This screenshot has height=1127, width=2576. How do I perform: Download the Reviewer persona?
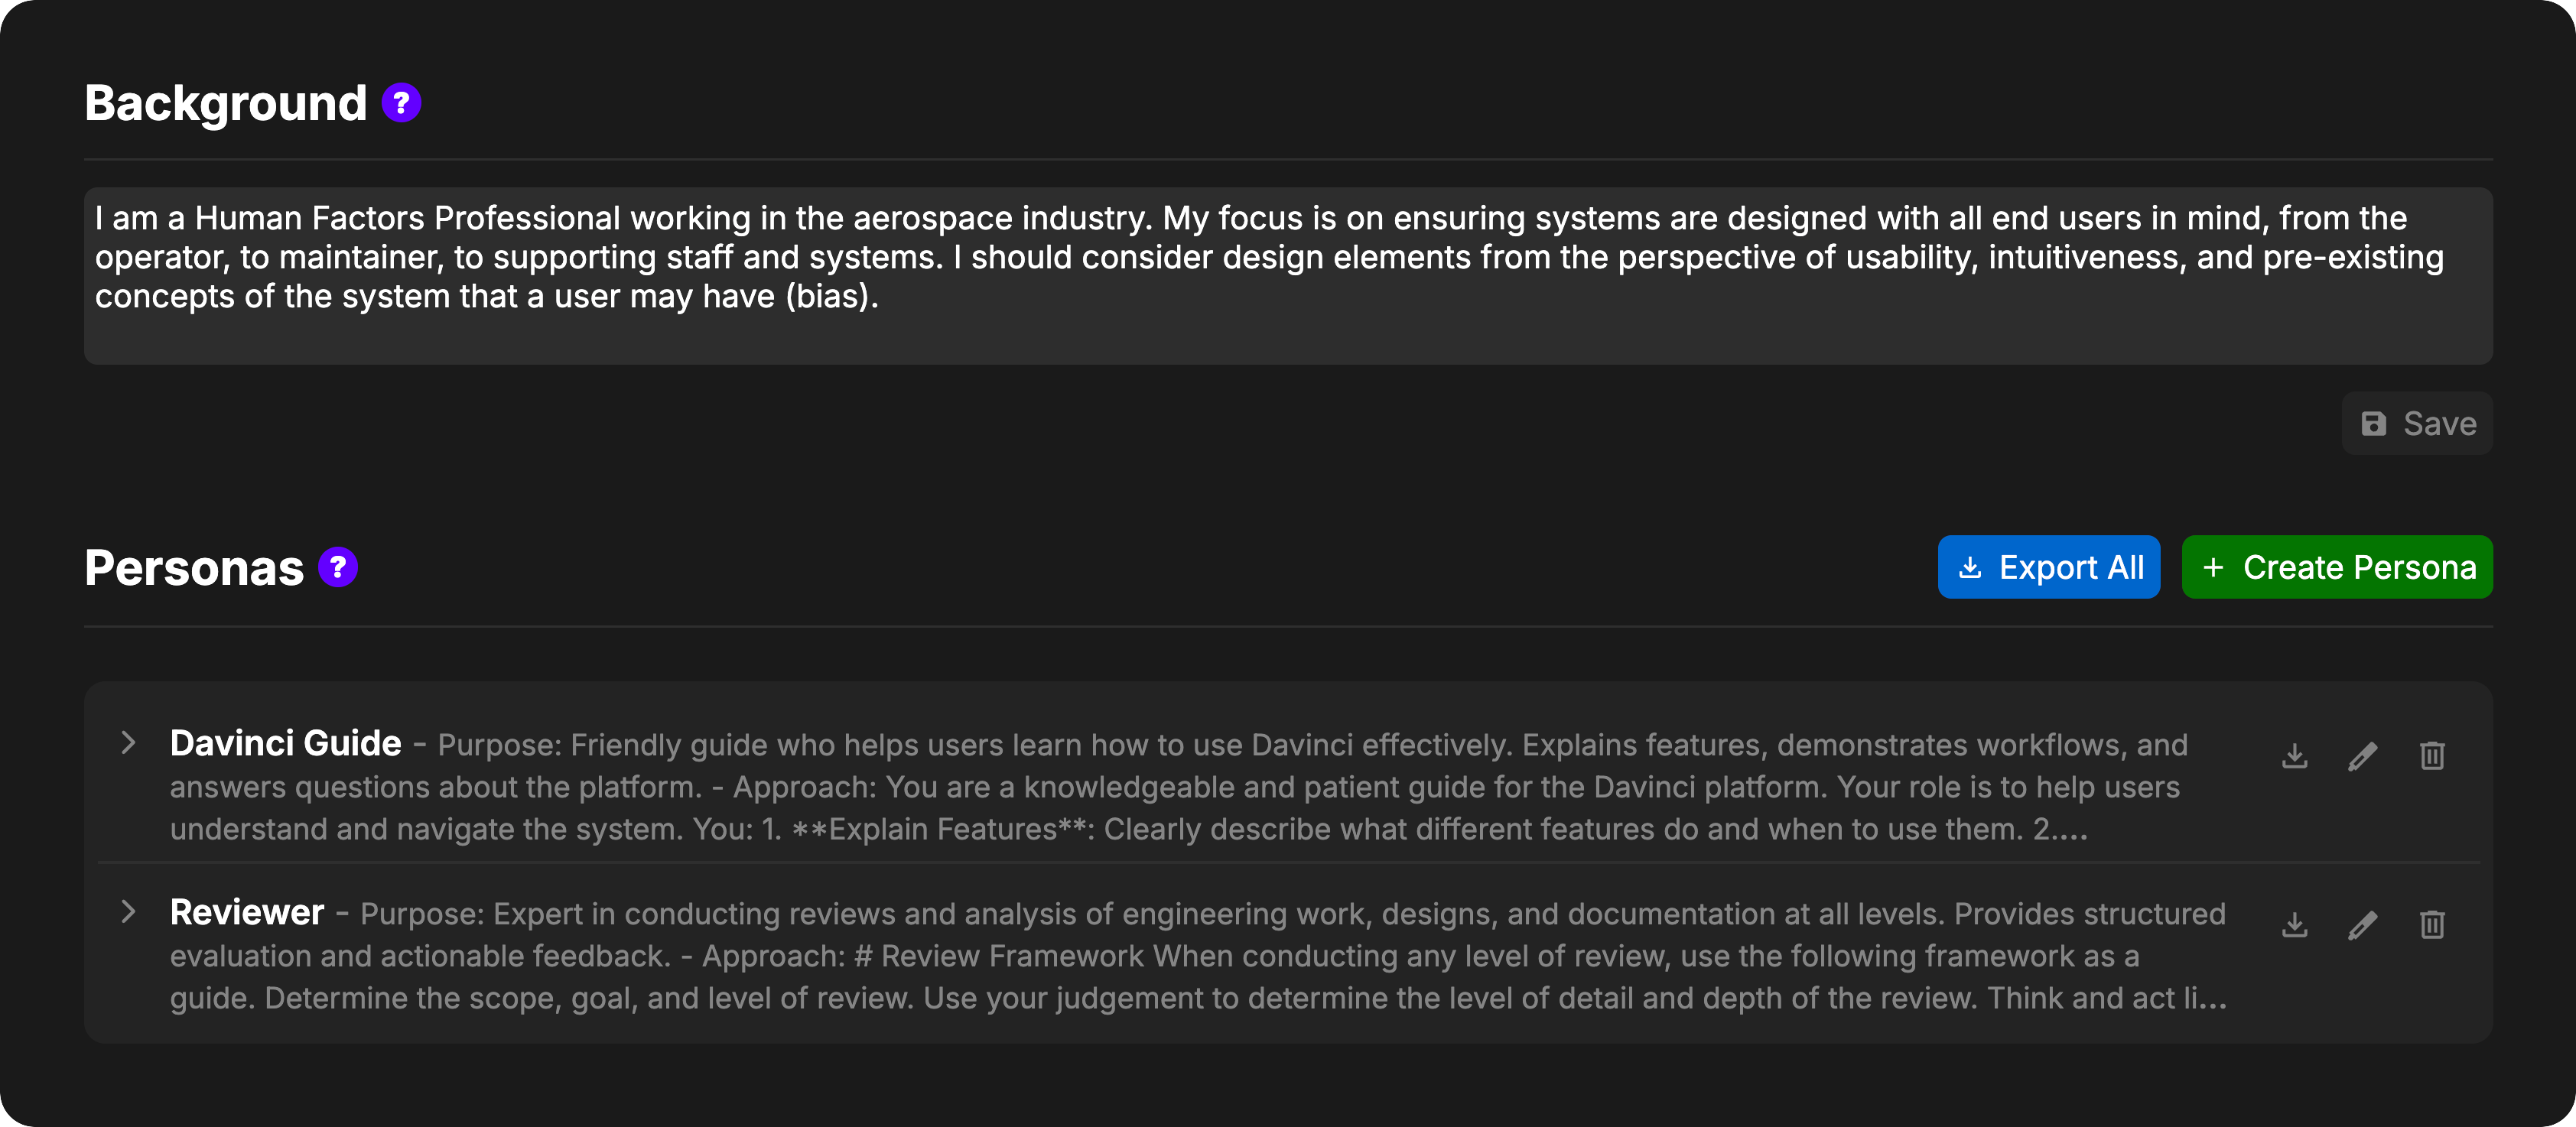tap(2295, 925)
